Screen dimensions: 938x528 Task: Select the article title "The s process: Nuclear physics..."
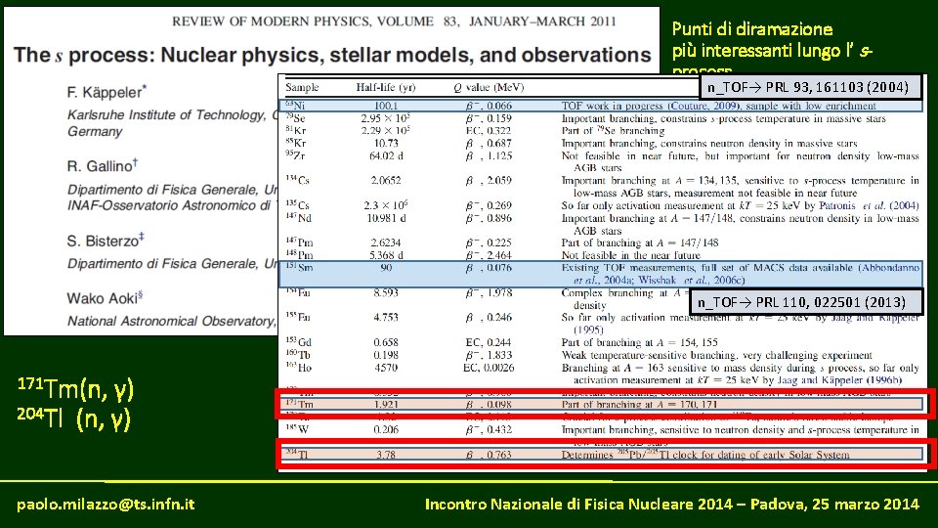point(332,55)
